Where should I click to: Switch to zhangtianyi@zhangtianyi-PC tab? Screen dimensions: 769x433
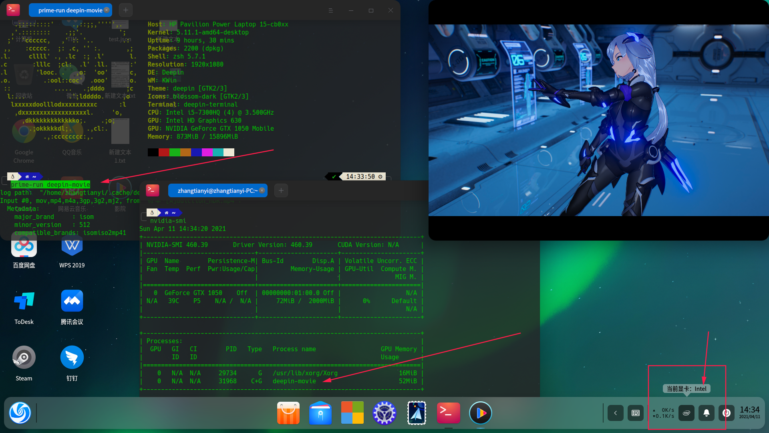[x=216, y=191]
